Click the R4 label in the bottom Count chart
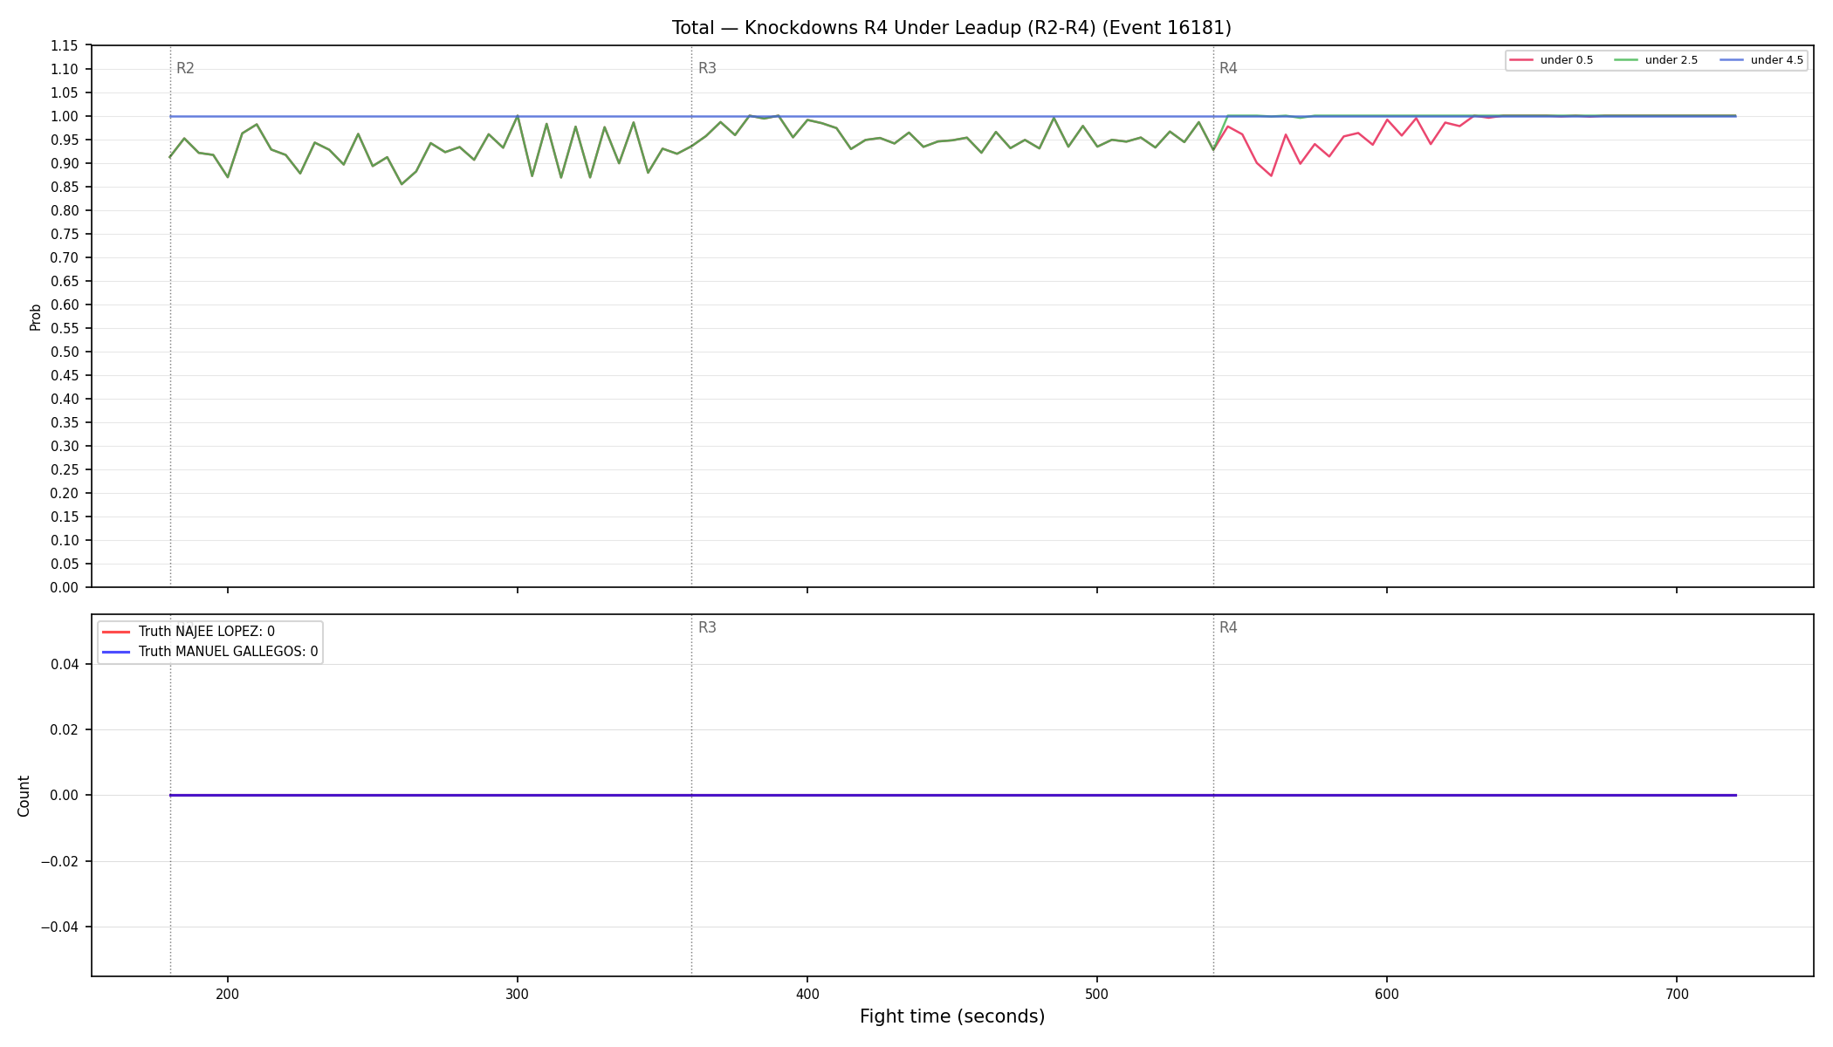Viewport: 1833px width, 1047px height. point(1228,627)
